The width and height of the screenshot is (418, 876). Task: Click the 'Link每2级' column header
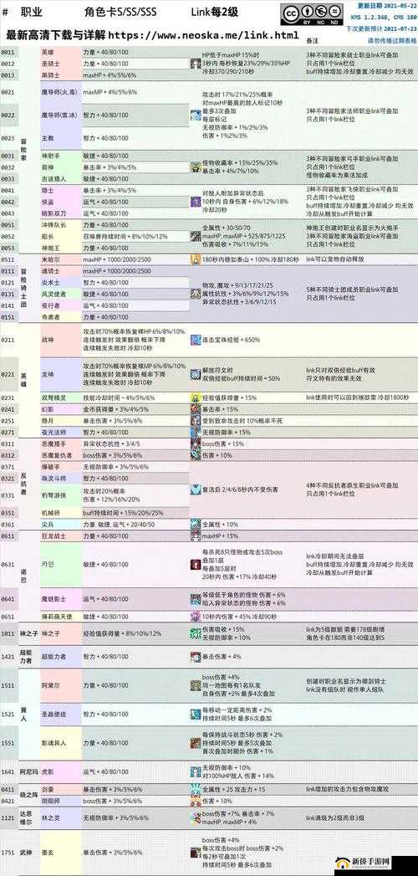(x=216, y=12)
